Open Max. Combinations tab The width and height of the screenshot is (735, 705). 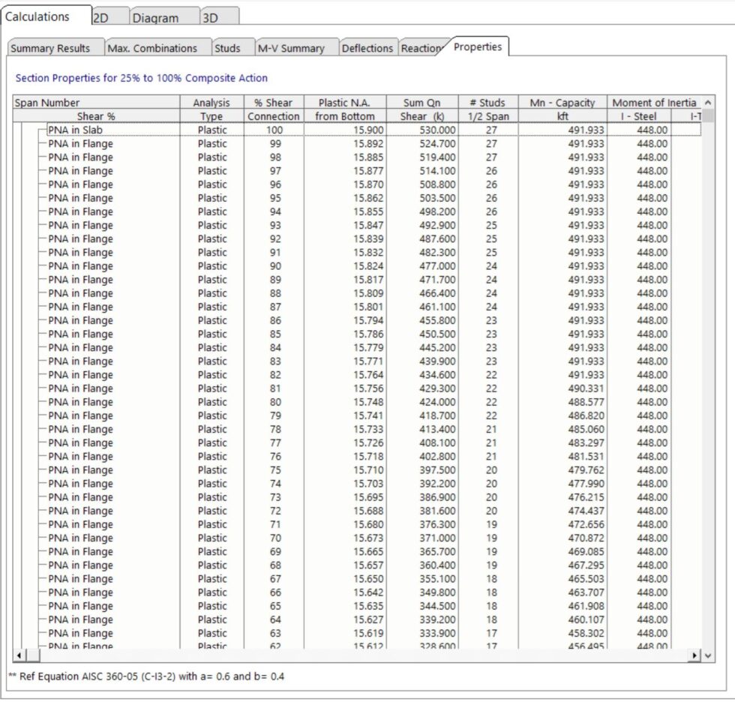coord(152,48)
